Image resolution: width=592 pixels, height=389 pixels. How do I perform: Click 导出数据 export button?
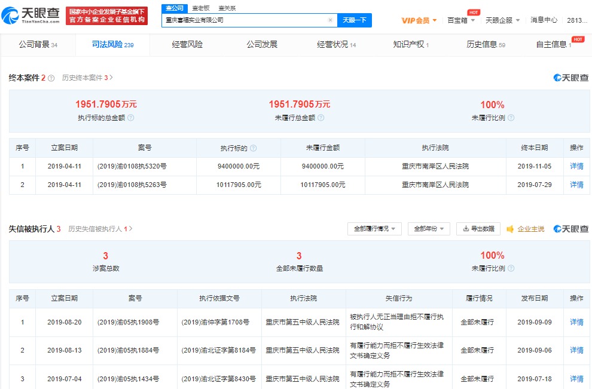tap(478, 229)
